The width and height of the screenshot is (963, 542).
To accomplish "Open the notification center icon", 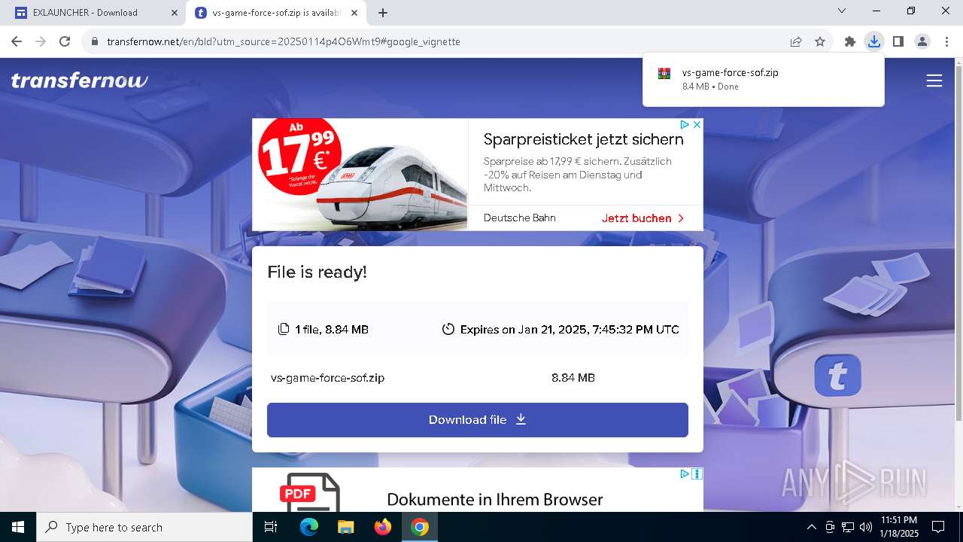I will coord(938,527).
